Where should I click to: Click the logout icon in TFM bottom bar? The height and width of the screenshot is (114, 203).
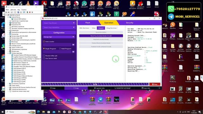(160, 88)
